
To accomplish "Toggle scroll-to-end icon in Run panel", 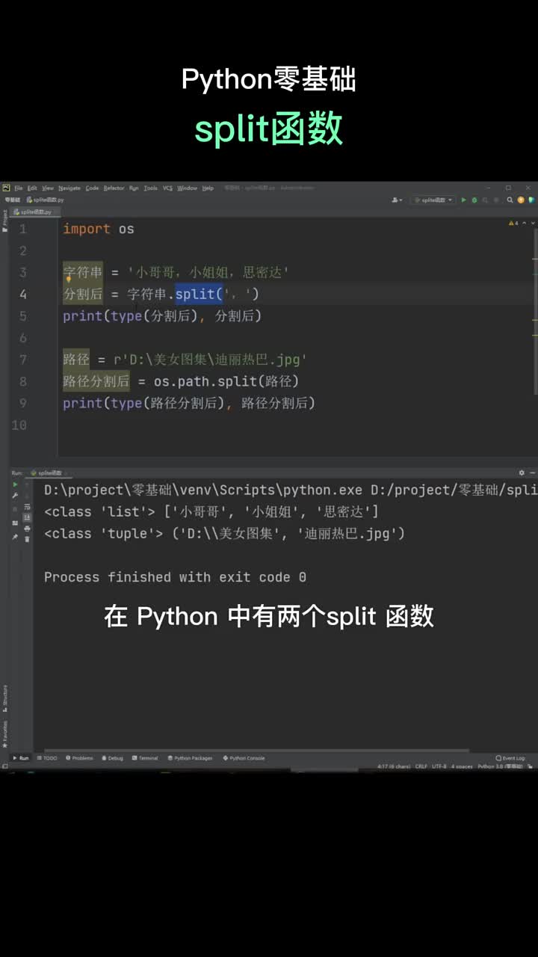I will pos(28,517).
